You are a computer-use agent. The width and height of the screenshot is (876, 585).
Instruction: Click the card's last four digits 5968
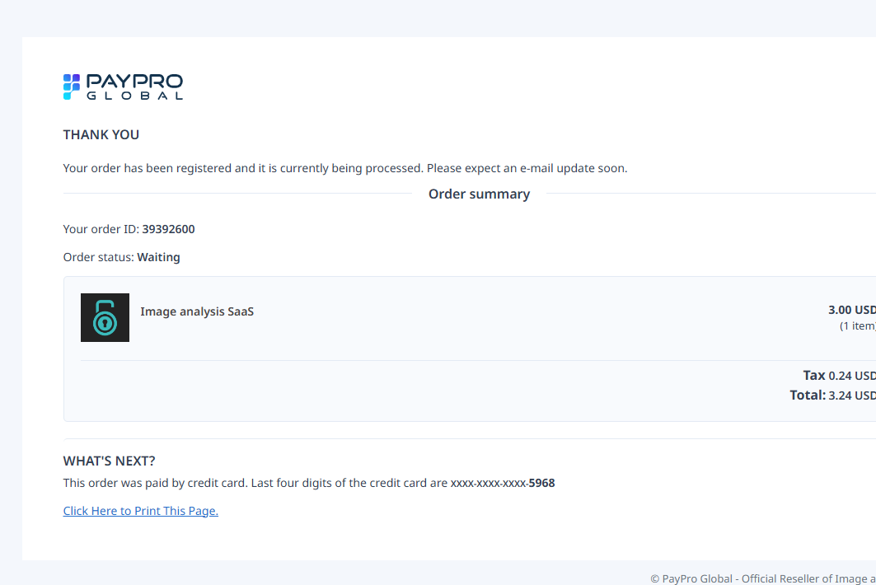click(541, 483)
